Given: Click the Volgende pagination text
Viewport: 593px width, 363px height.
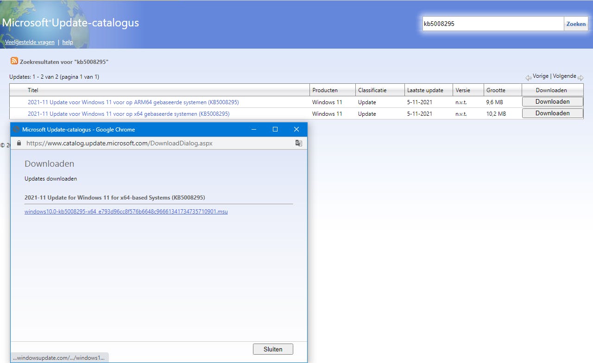Looking at the screenshot, I should pyautogui.click(x=564, y=76).
